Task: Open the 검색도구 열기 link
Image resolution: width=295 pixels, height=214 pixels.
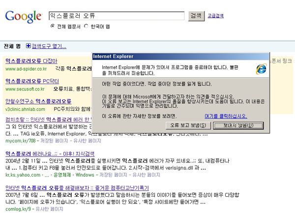Action: tap(49, 46)
